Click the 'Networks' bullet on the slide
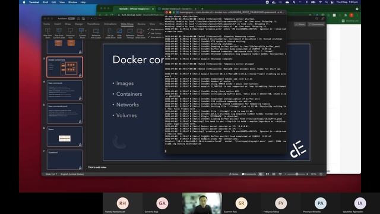This screenshot has width=380, height=214. [x=128, y=105]
